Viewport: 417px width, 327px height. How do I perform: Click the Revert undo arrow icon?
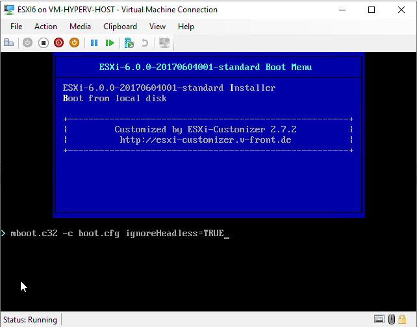click(x=145, y=43)
